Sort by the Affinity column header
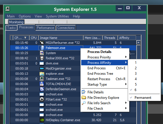The width and height of the screenshot is (163, 124). click(x=127, y=38)
